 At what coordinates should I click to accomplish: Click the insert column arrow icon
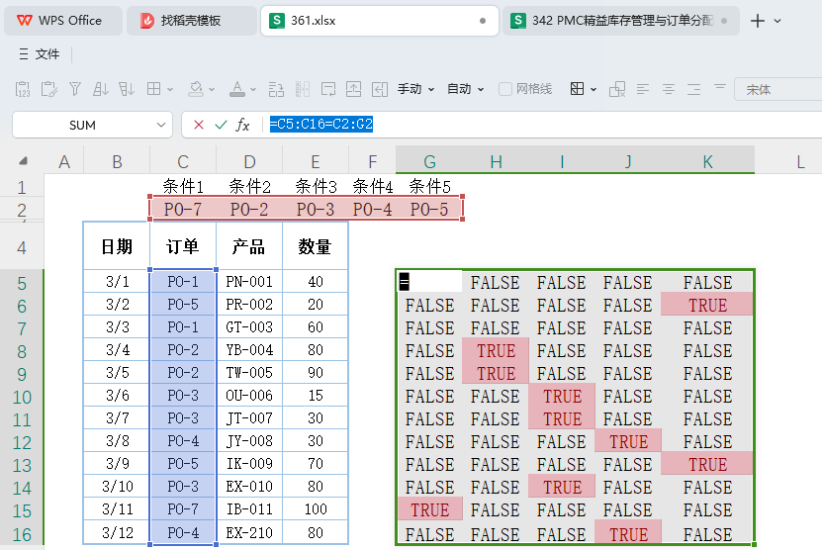[380, 89]
